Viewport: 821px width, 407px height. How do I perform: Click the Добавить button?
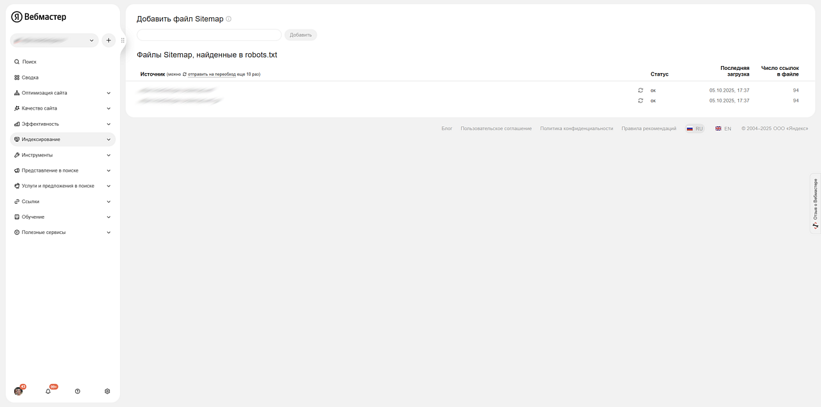300,35
